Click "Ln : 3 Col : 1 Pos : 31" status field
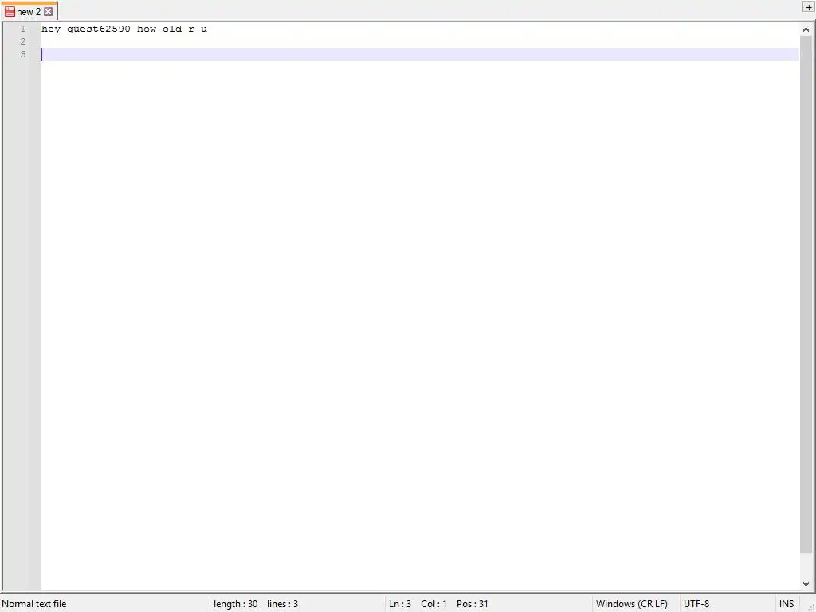 (x=438, y=604)
